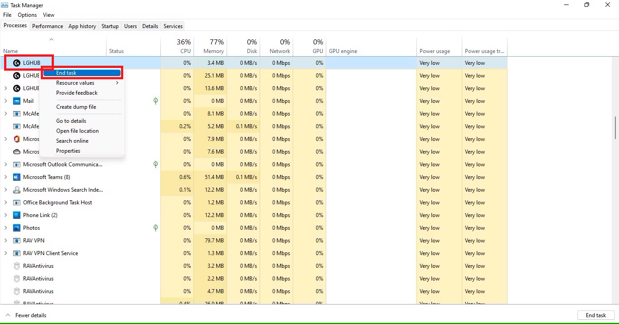
Task: Open the Options menu
Action: click(27, 15)
